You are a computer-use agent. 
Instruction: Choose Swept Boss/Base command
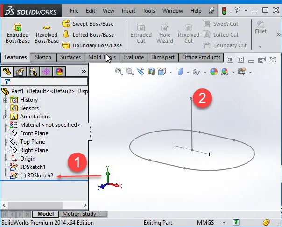click(x=88, y=24)
